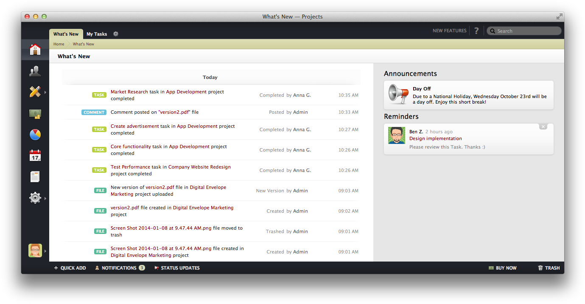Open the Projects tools icon in sidebar
Image resolution: width=585 pixels, height=304 pixels.
click(x=35, y=92)
